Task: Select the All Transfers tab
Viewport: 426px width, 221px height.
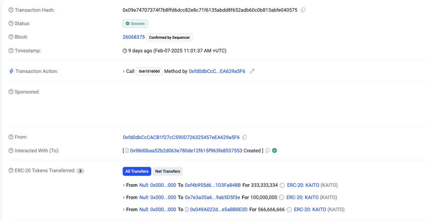Action: (x=137, y=171)
